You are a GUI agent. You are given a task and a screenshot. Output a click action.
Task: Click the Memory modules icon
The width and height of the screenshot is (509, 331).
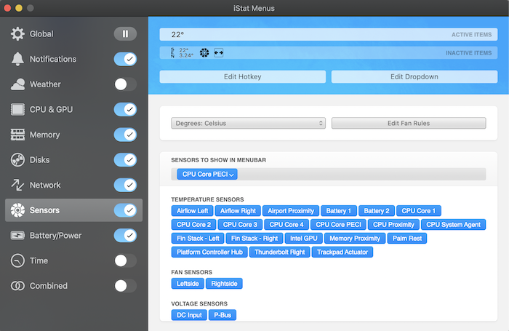click(x=17, y=135)
